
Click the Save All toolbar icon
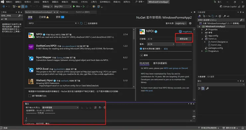(26, 7)
